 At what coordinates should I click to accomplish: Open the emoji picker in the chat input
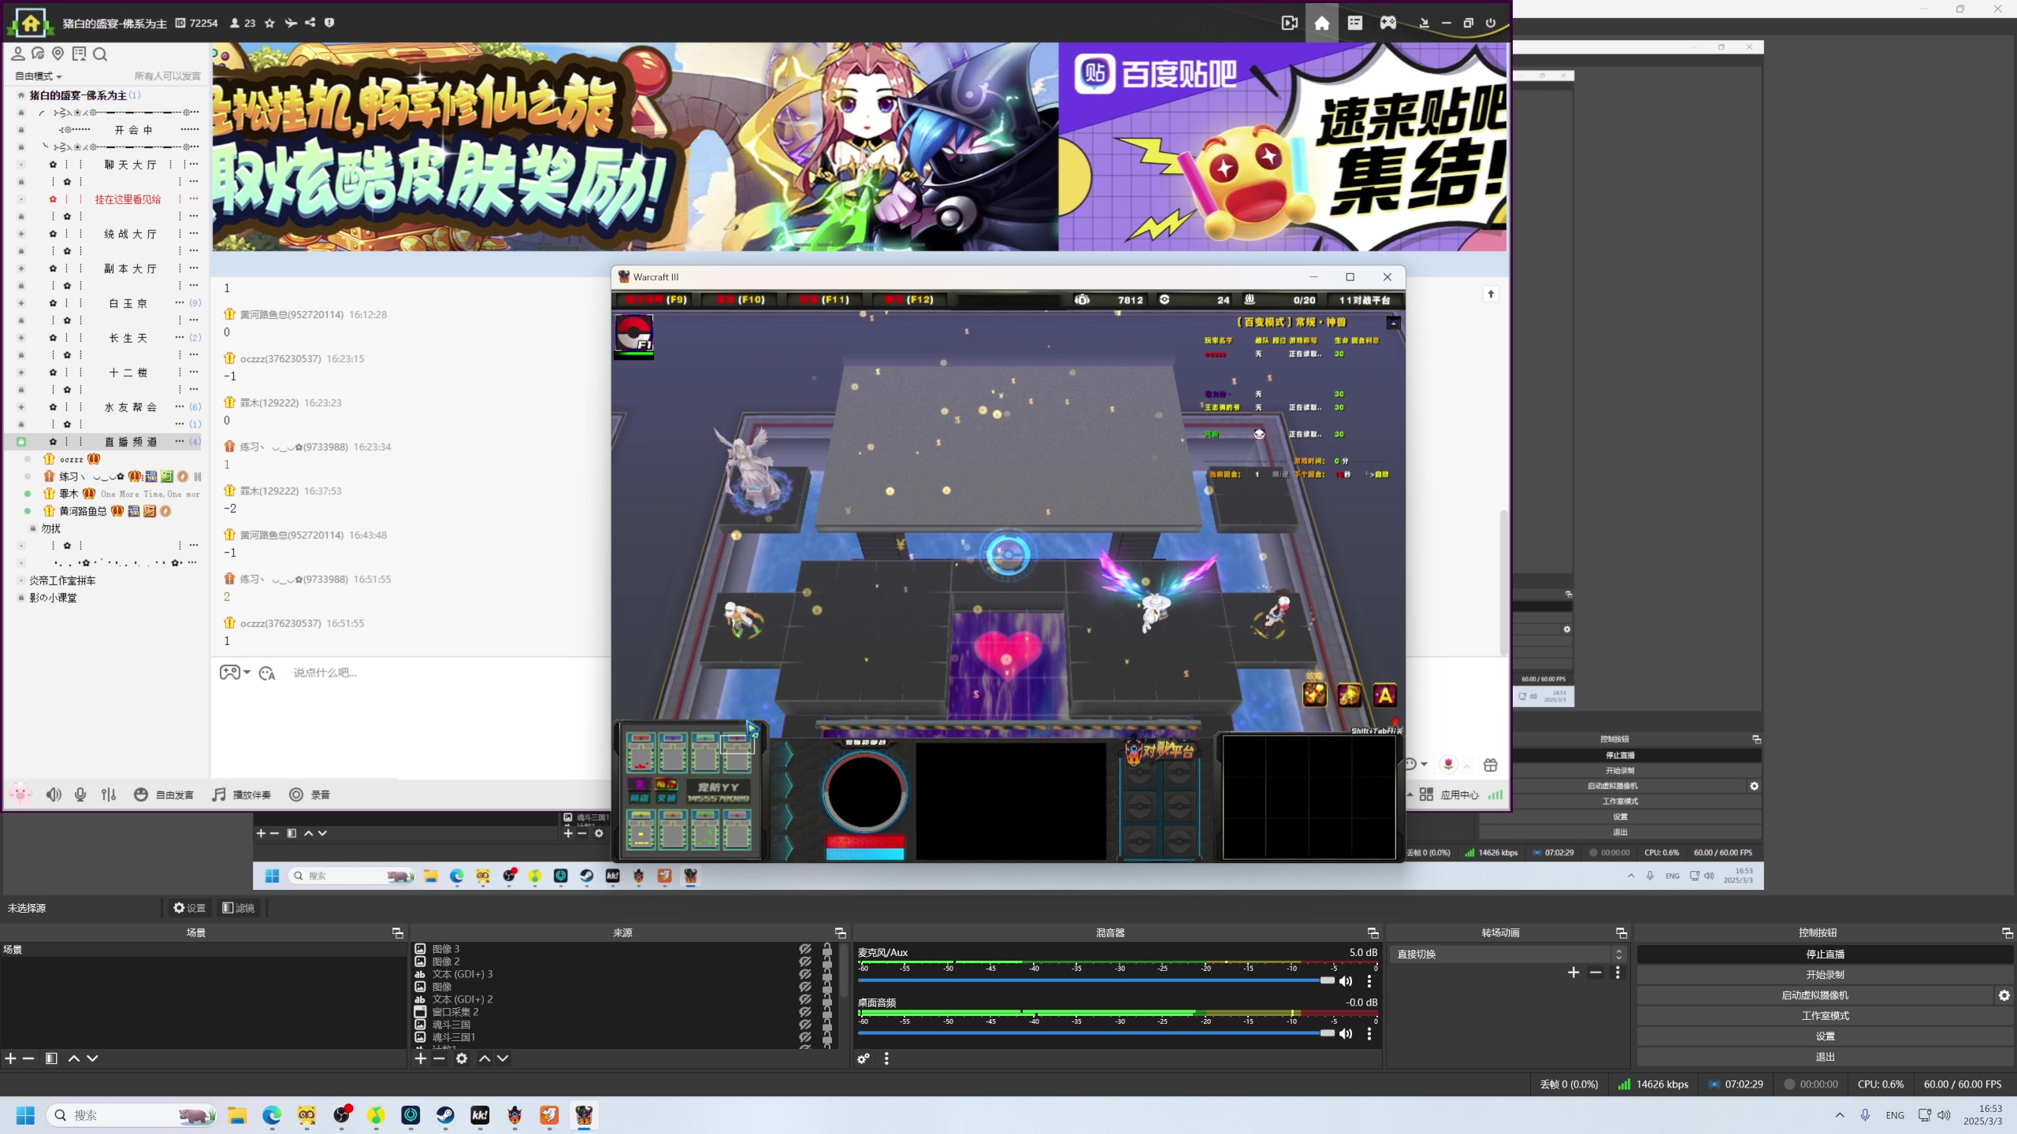[267, 673]
